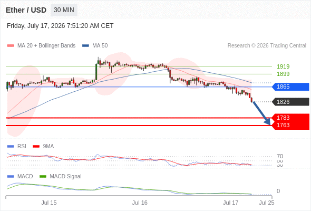Select the MA 20 + Bollinger Bands legend label
Screen dimensions: 311x211
(46, 46)
